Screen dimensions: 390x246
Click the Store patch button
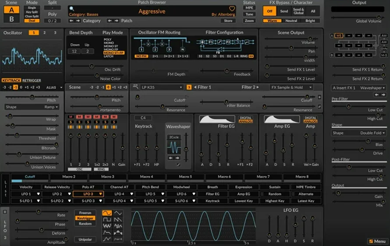[228, 21]
